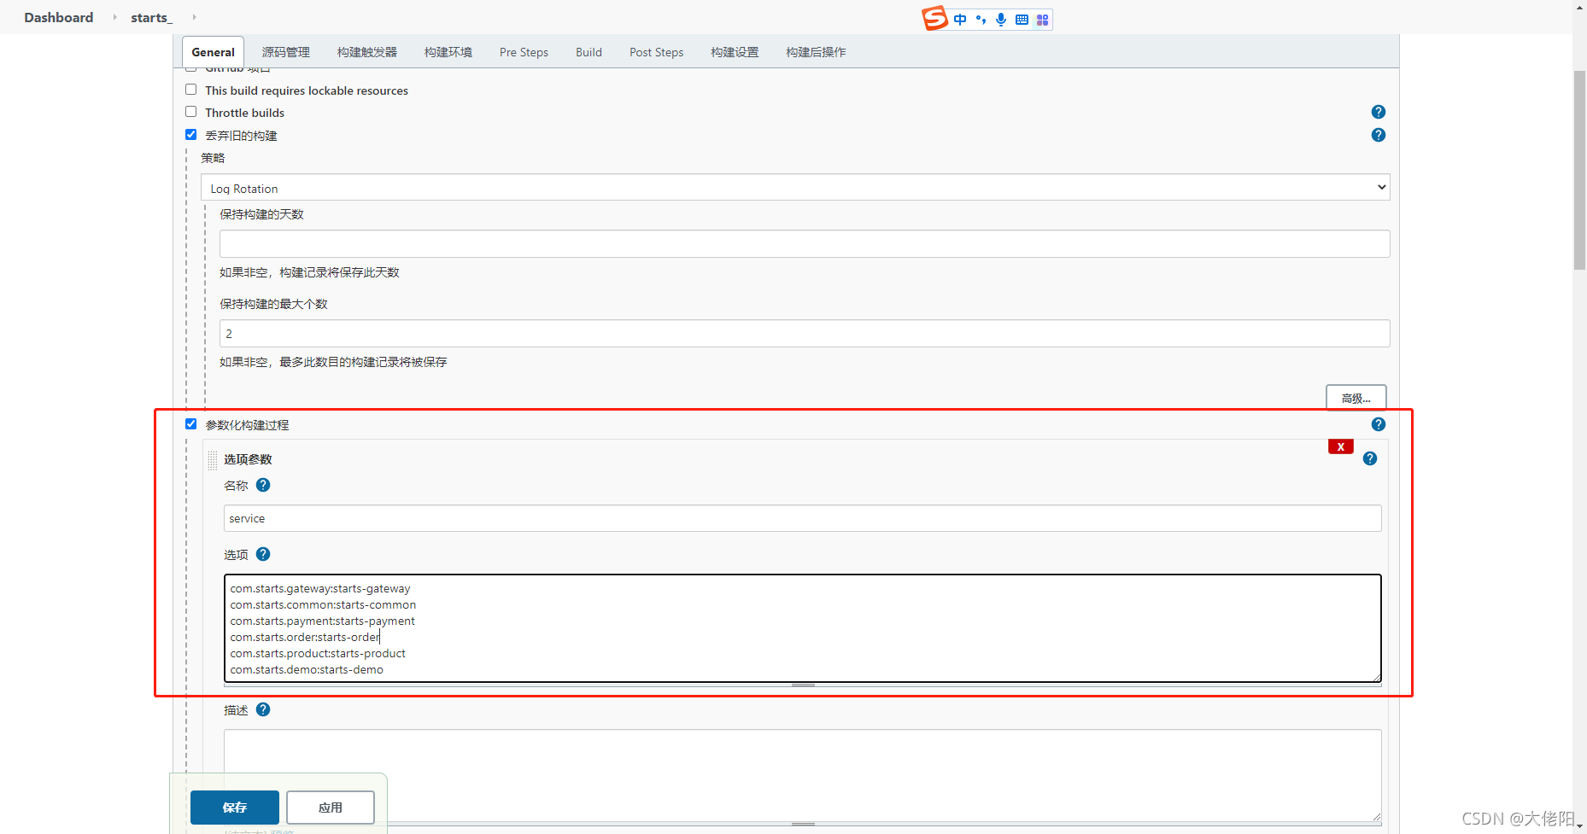This screenshot has width=1587, height=834.
Task: Click Sogou punctuation mode icon
Action: point(981,20)
